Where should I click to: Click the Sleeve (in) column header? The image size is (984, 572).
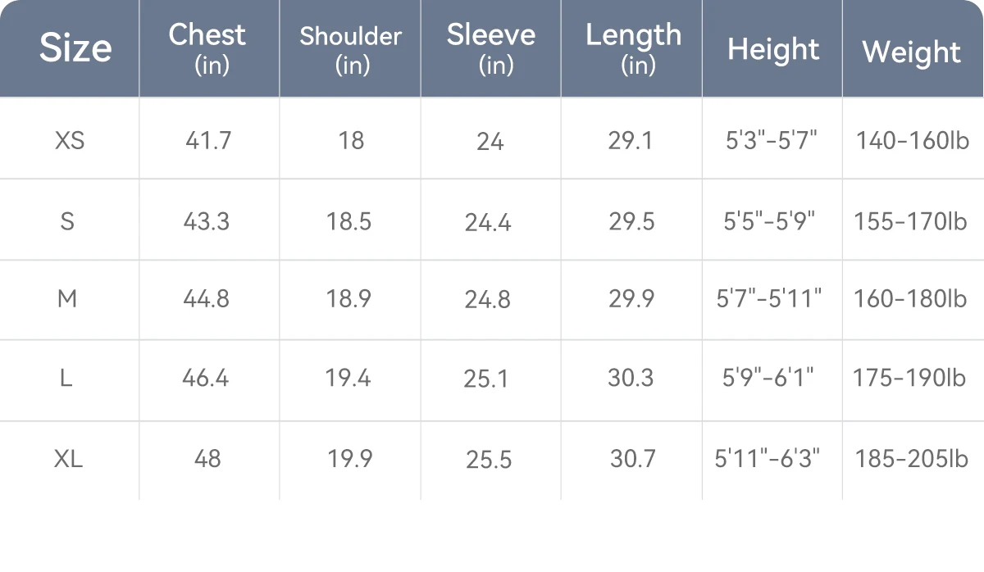pos(490,48)
